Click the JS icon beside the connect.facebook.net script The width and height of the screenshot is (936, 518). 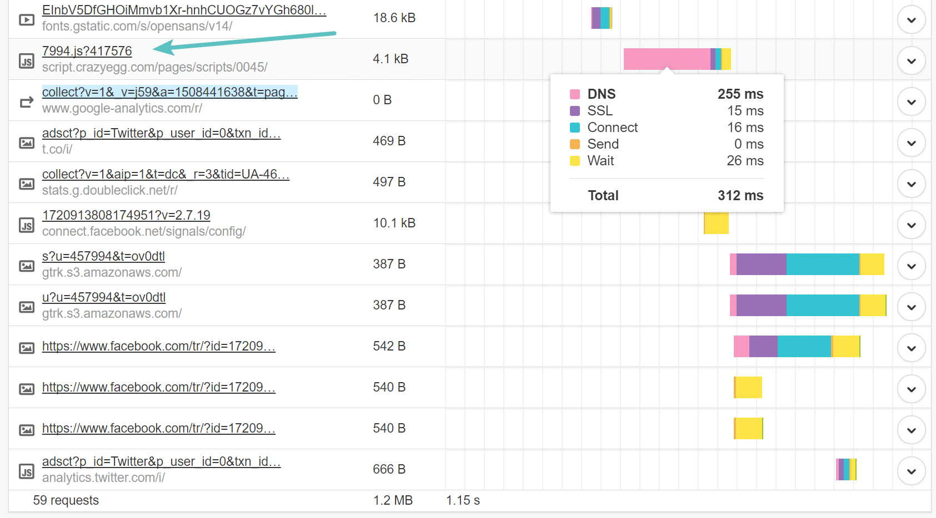point(26,225)
